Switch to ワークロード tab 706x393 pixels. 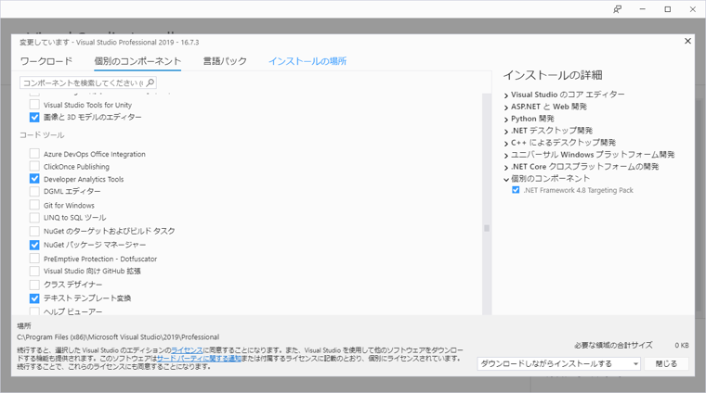[x=46, y=61]
